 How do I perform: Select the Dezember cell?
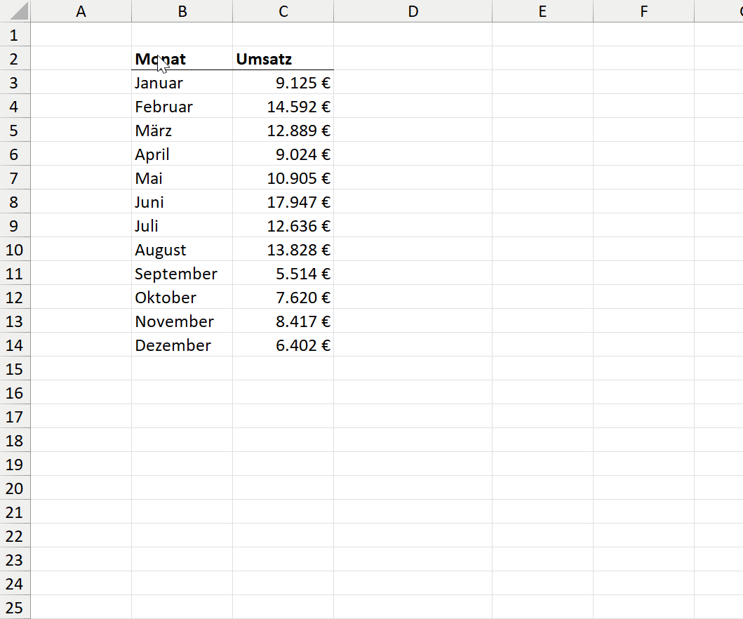pos(182,345)
